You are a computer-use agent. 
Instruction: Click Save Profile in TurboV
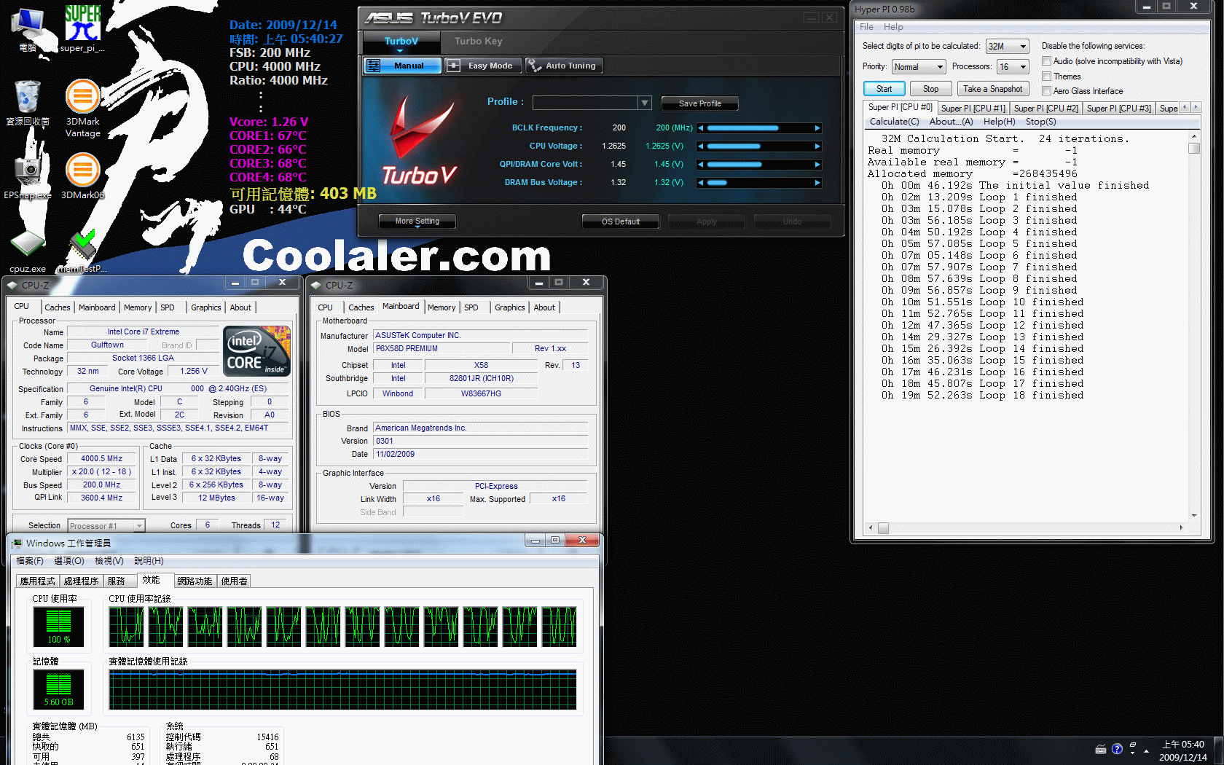[699, 103]
